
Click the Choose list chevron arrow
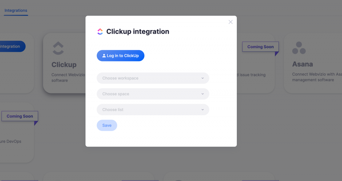pos(203,110)
